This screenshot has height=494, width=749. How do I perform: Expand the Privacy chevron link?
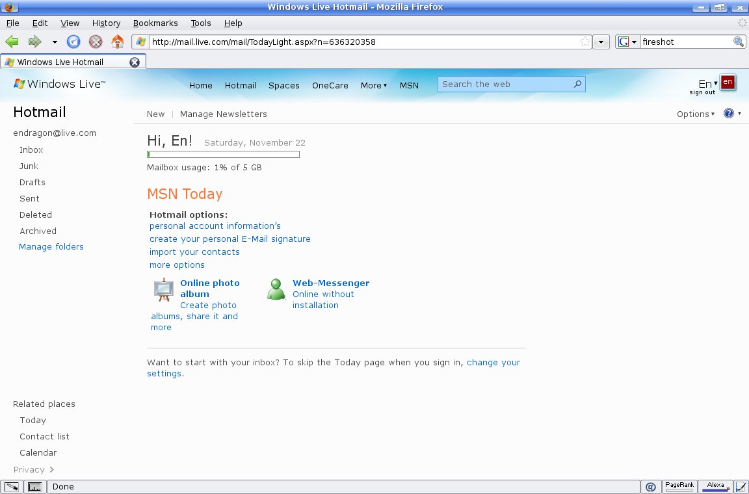click(x=33, y=470)
